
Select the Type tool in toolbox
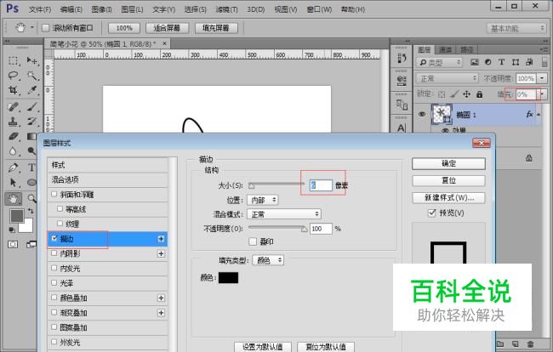[x=32, y=167]
